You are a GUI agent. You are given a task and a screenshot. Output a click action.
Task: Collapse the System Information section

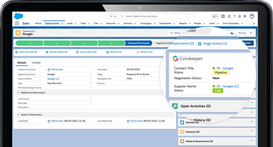(x=18, y=115)
